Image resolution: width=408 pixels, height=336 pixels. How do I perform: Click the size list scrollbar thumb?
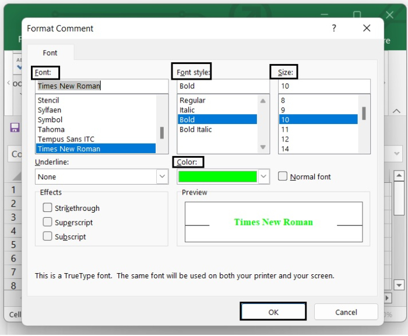[364, 114]
